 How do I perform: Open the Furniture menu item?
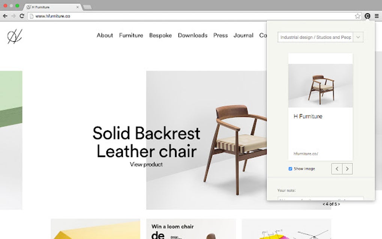pyautogui.click(x=131, y=35)
